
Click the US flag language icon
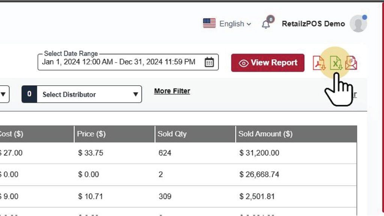tap(209, 23)
